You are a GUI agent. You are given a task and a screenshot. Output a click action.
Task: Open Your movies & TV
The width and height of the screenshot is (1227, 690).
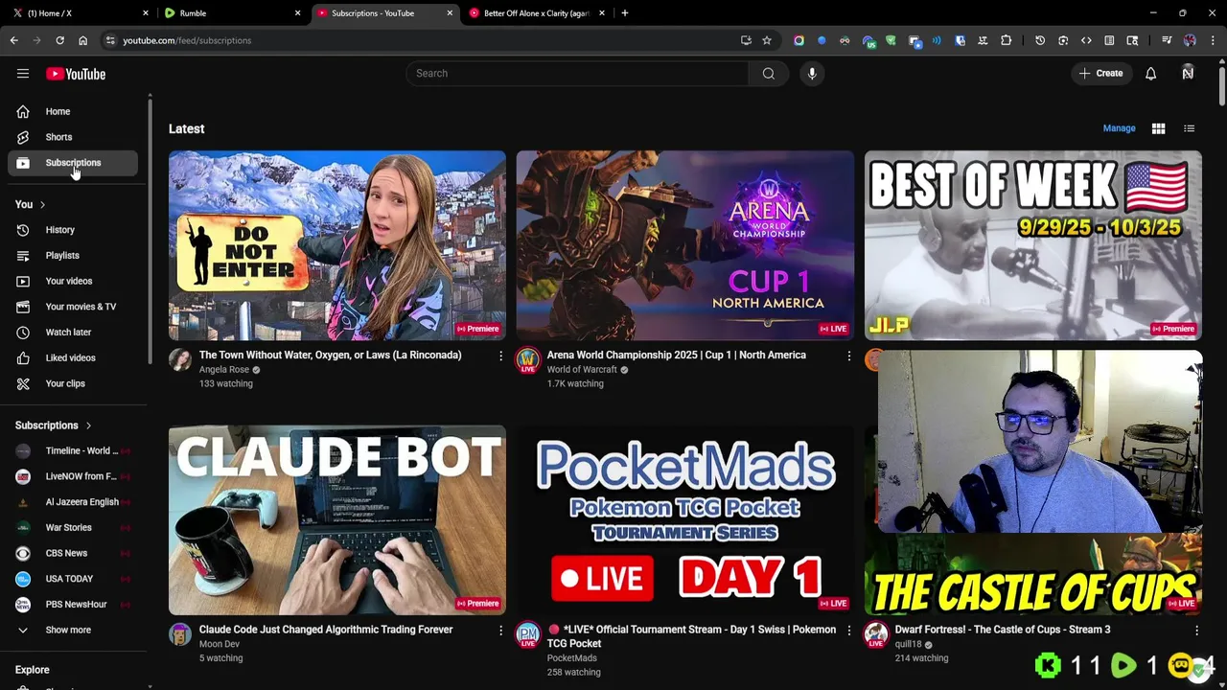pyautogui.click(x=73, y=307)
